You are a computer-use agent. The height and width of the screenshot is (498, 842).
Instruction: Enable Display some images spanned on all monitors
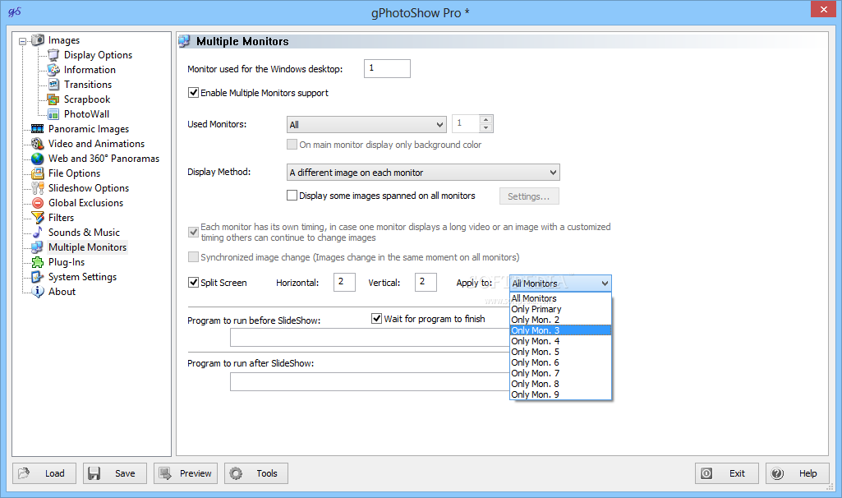[292, 196]
